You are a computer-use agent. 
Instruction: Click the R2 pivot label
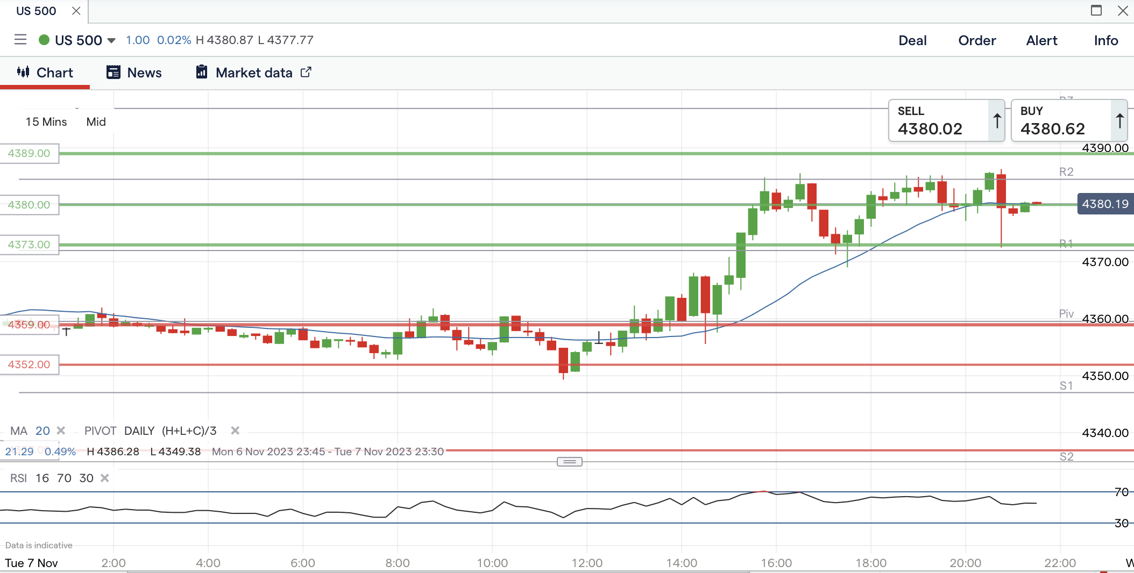pyautogui.click(x=1066, y=172)
